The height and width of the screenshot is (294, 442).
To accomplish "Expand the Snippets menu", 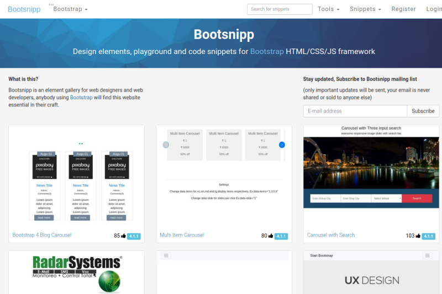I will pyautogui.click(x=365, y=9).
